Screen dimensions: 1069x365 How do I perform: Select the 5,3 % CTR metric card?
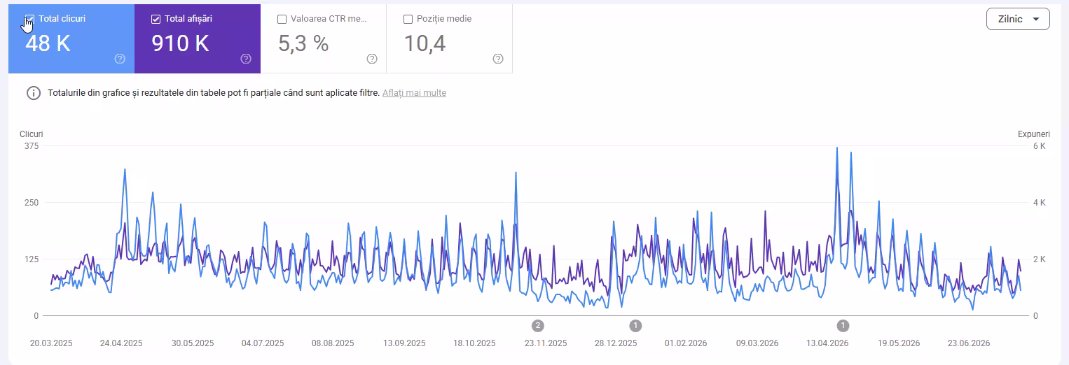point(324,38)
